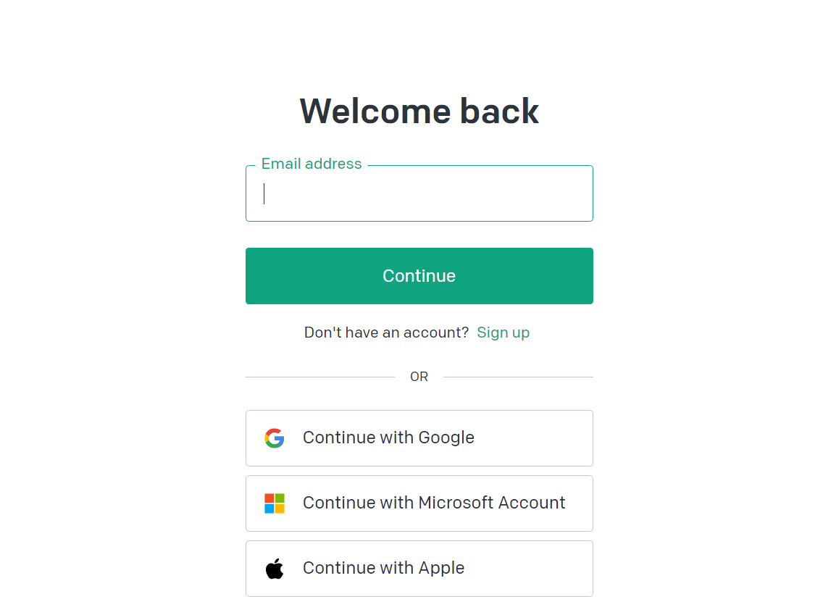
Task: Click the green Continue button
Action: tap(419, 276)
